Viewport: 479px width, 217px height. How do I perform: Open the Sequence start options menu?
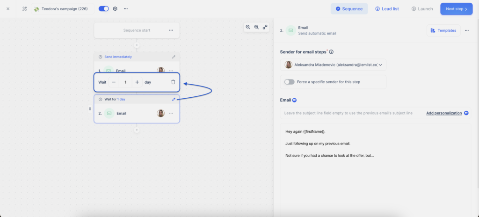(171, 30)
